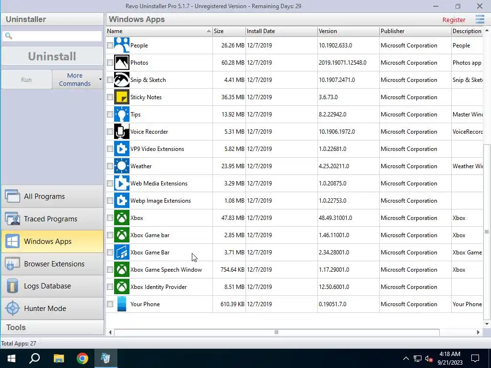Tick the checkbox for Weather
Screen dimensions: 491x368
click(x=110, y=166)
